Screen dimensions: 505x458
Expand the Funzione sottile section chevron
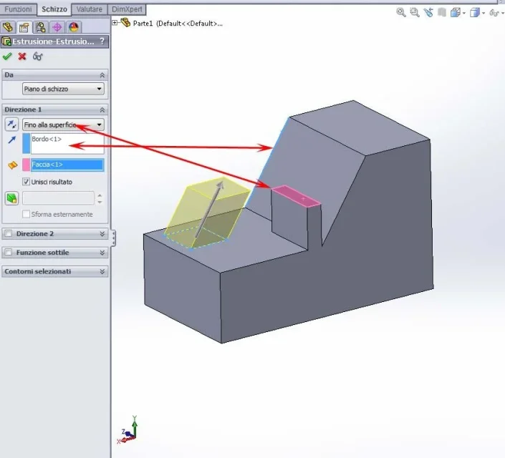102,253
